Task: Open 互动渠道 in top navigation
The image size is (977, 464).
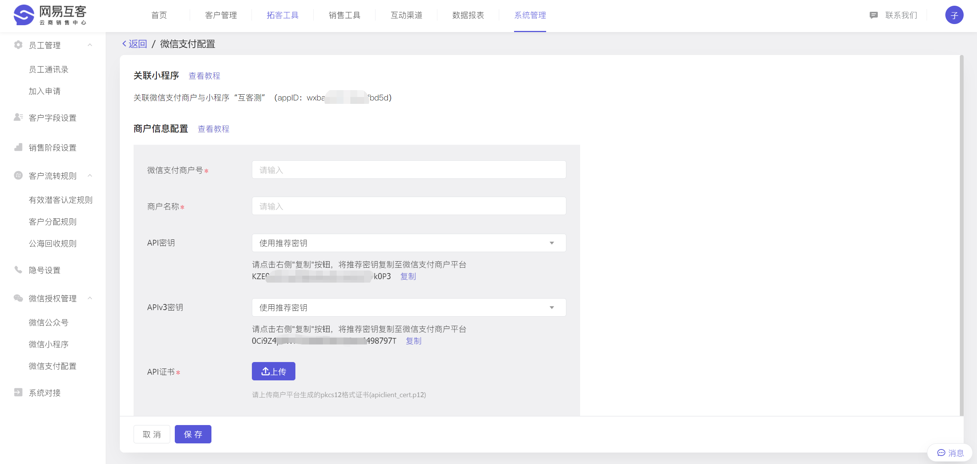Action: click(x=406, y=15)
